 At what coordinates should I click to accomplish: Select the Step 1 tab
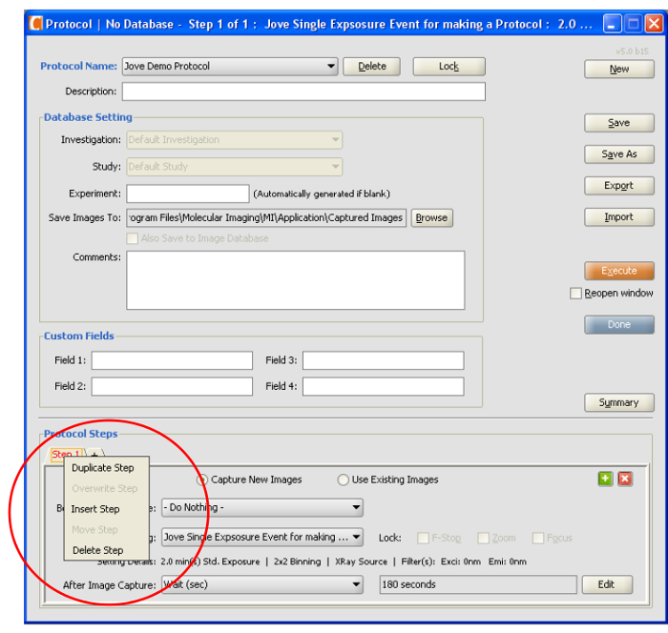coord(64,453)
